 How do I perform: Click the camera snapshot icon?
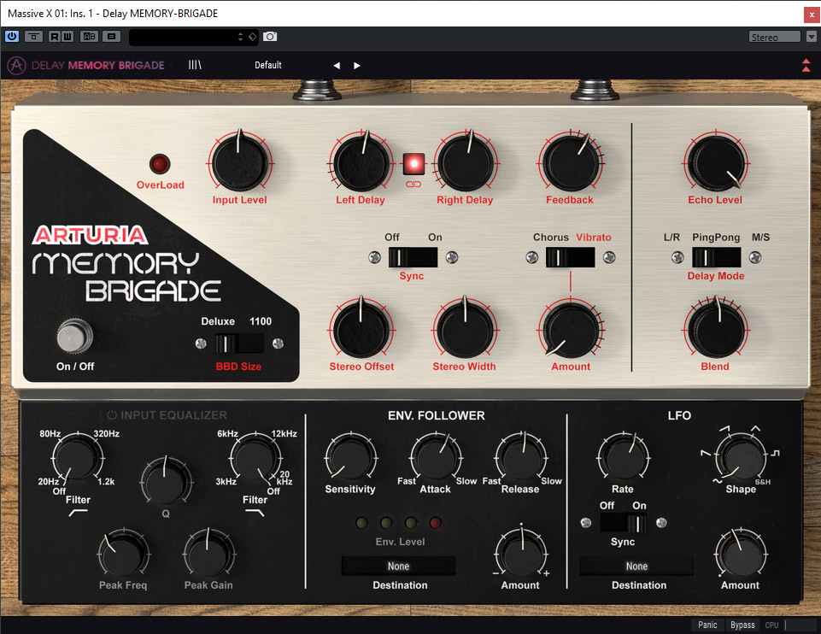(x=270, y=37)
